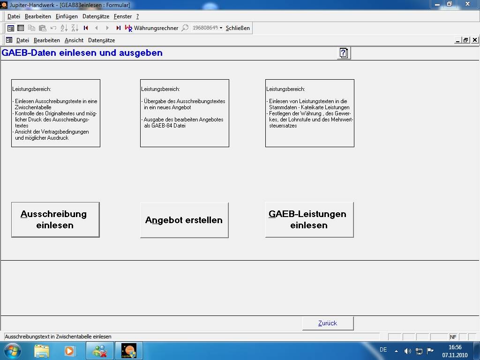Show hidden tray icons arrow
Screen dimensions: 480x360
coord(396,351)
